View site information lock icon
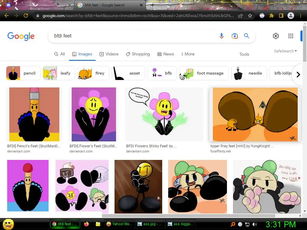The width and height of the screenshot is (307, 230). tap(38, 16)
